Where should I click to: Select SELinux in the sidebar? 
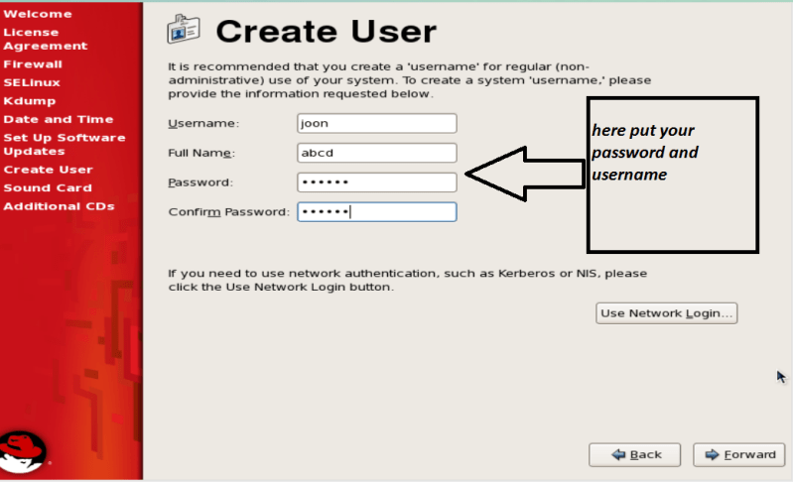32,82
